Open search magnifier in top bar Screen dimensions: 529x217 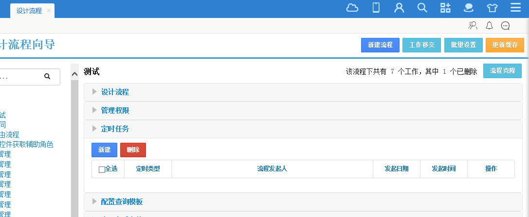coord(422,8)
